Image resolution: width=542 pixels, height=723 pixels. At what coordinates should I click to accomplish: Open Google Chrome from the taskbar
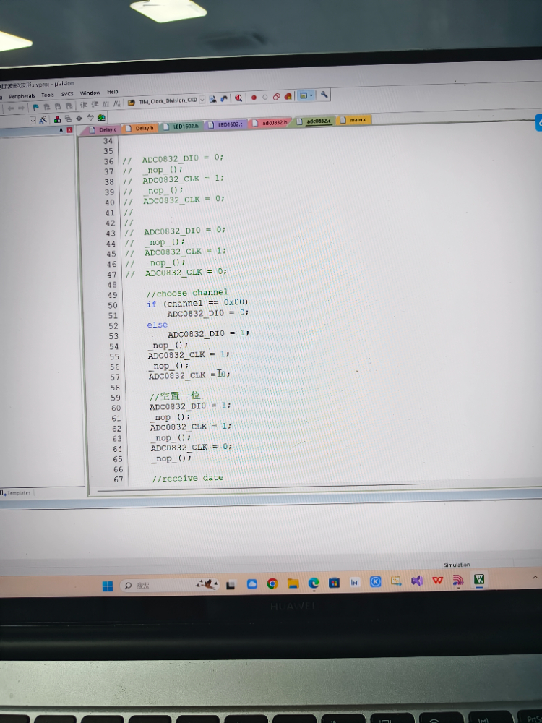[x=272, y=583]
